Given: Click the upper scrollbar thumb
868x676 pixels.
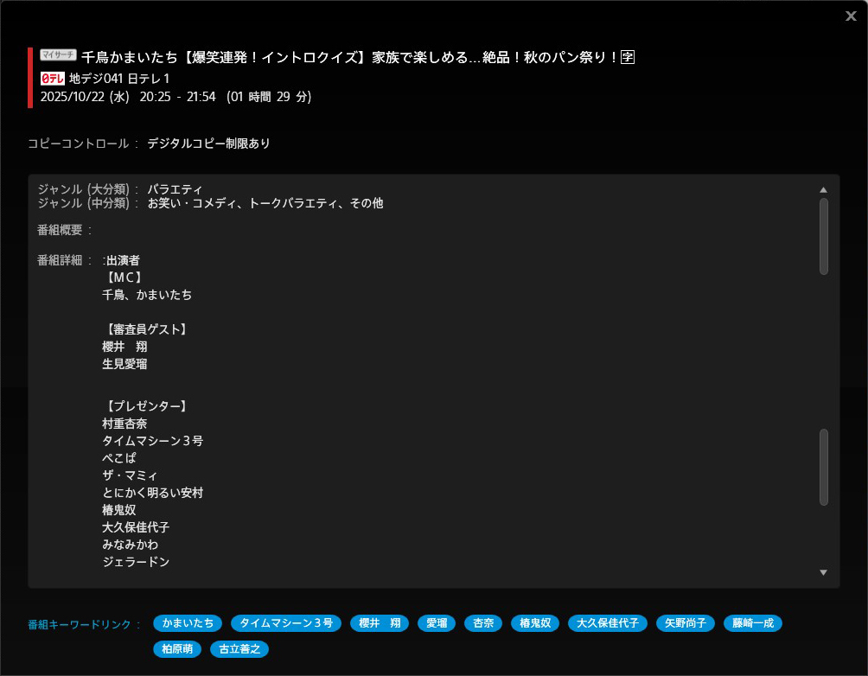Looking at the screenshot, I should pyautogui.click(x=824, y=236).
